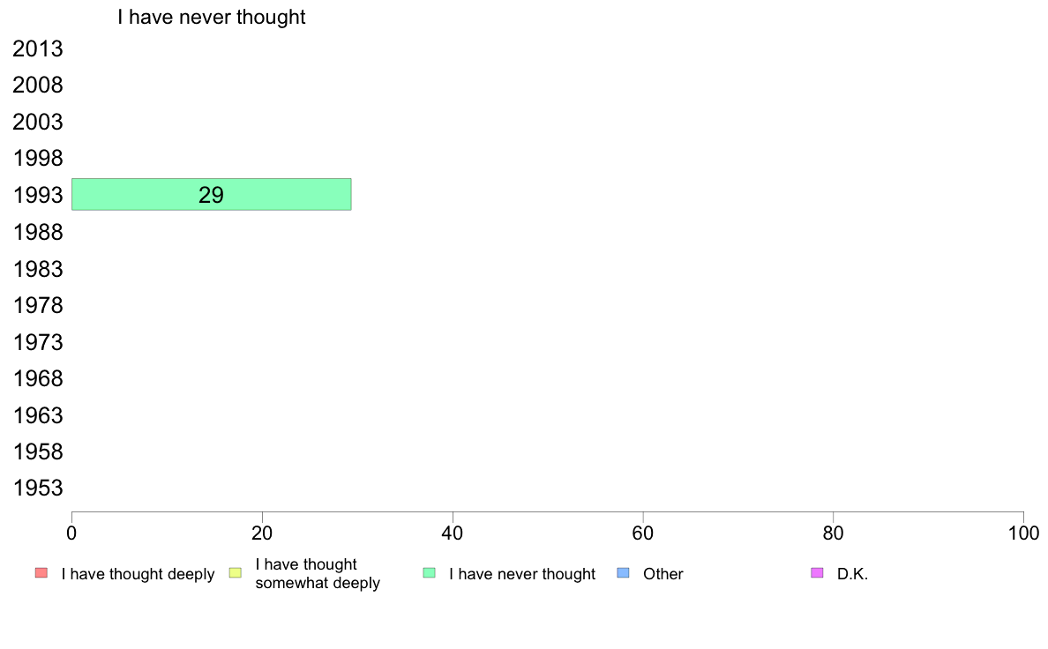Click the 1973 year label
This screenshot has width=1048, height=649.
click(38, 342)
